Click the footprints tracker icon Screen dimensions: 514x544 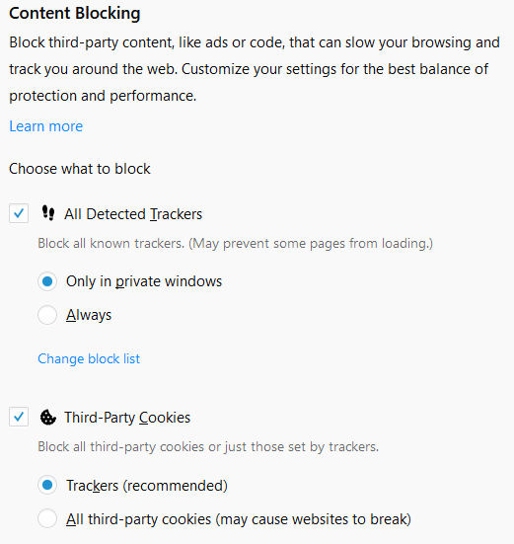pos(48,213)
